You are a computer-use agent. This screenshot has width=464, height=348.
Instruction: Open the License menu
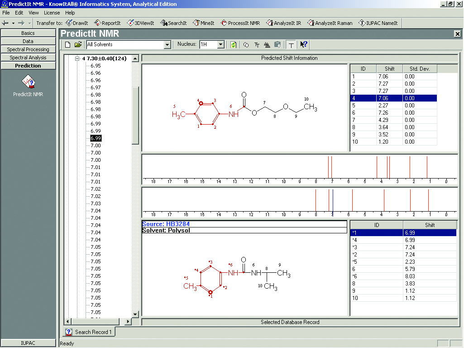(x=52, y=13)
